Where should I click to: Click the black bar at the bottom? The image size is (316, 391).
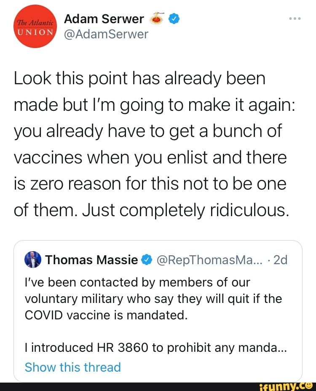(126, 386)
